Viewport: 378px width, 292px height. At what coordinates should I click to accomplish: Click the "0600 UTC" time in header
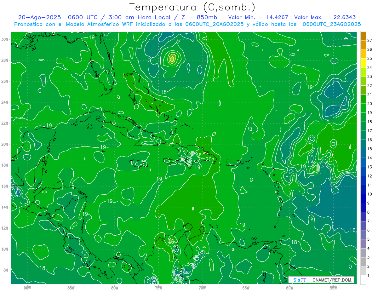83,18
